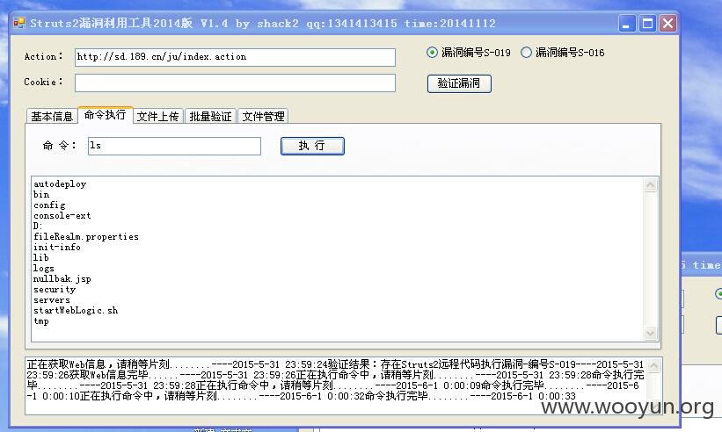
Task: Click the tmp entry in output
Action: coord(41,321)
